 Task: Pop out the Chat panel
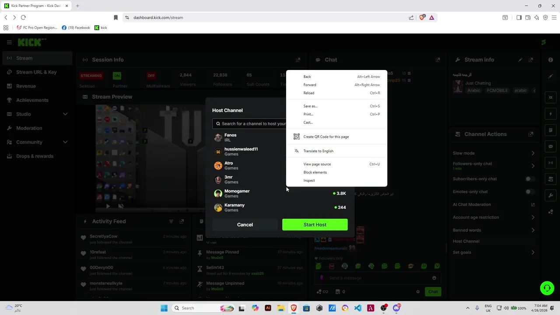pyautogui.click(x=437, y=60)
